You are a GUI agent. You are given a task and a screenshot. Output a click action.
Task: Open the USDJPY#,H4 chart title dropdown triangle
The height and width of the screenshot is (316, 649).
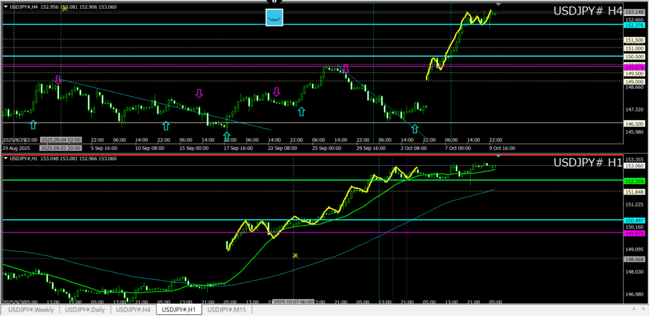point(6,7)
